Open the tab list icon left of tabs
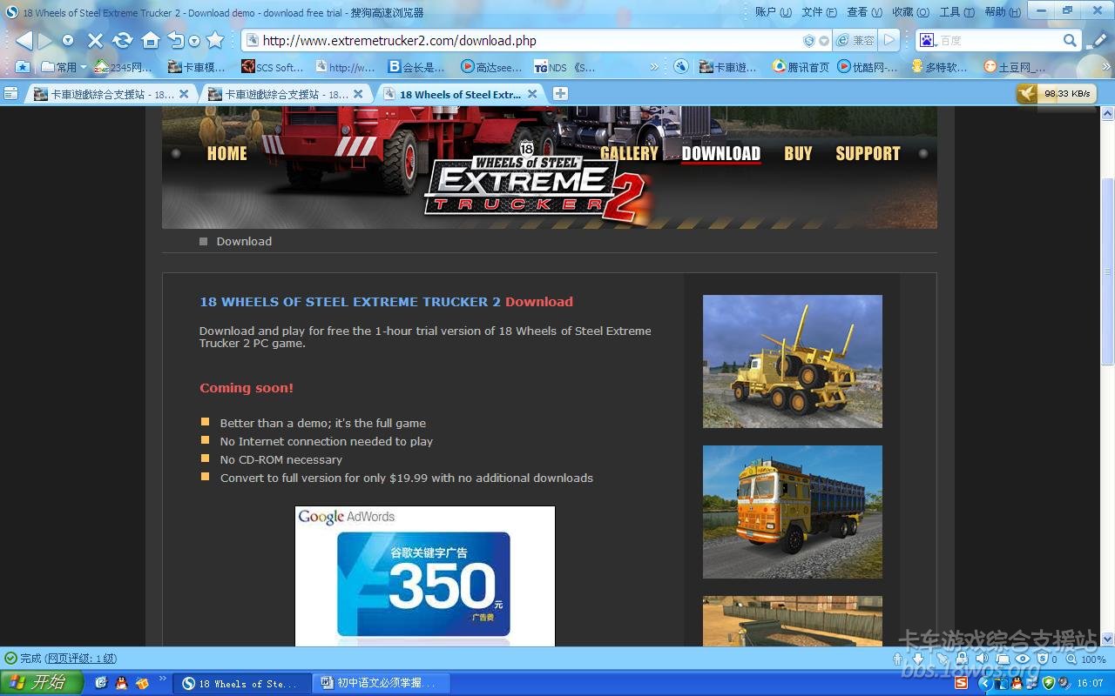Screen dimensions: 1115x696 10,94
